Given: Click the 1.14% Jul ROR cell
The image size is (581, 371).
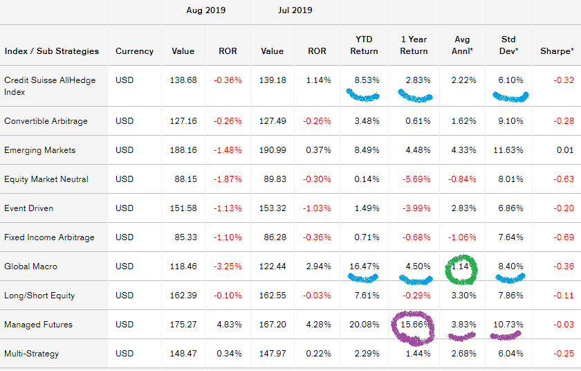Looking at the screenshot, I should (319, 80).
